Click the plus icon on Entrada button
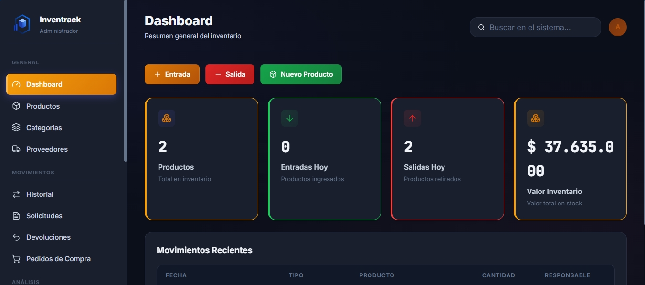Viewport: 645px width, 285px height. pyautogui.click(x=158, y=74)
